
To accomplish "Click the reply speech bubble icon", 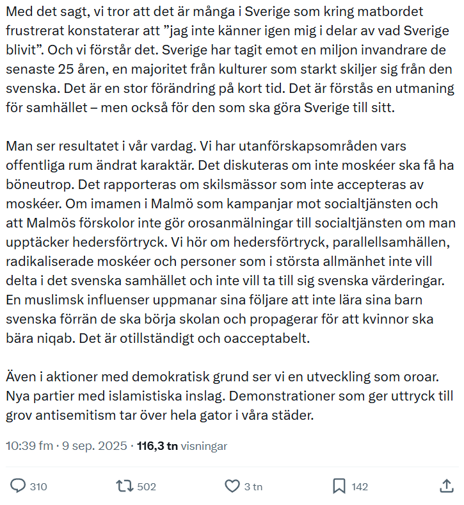I will click(19, 486).
